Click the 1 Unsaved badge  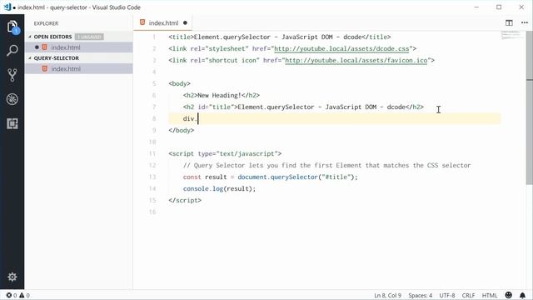[x=89, y=37]
